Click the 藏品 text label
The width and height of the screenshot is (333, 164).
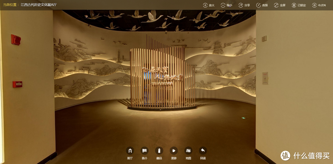click(x=159, y=158)
